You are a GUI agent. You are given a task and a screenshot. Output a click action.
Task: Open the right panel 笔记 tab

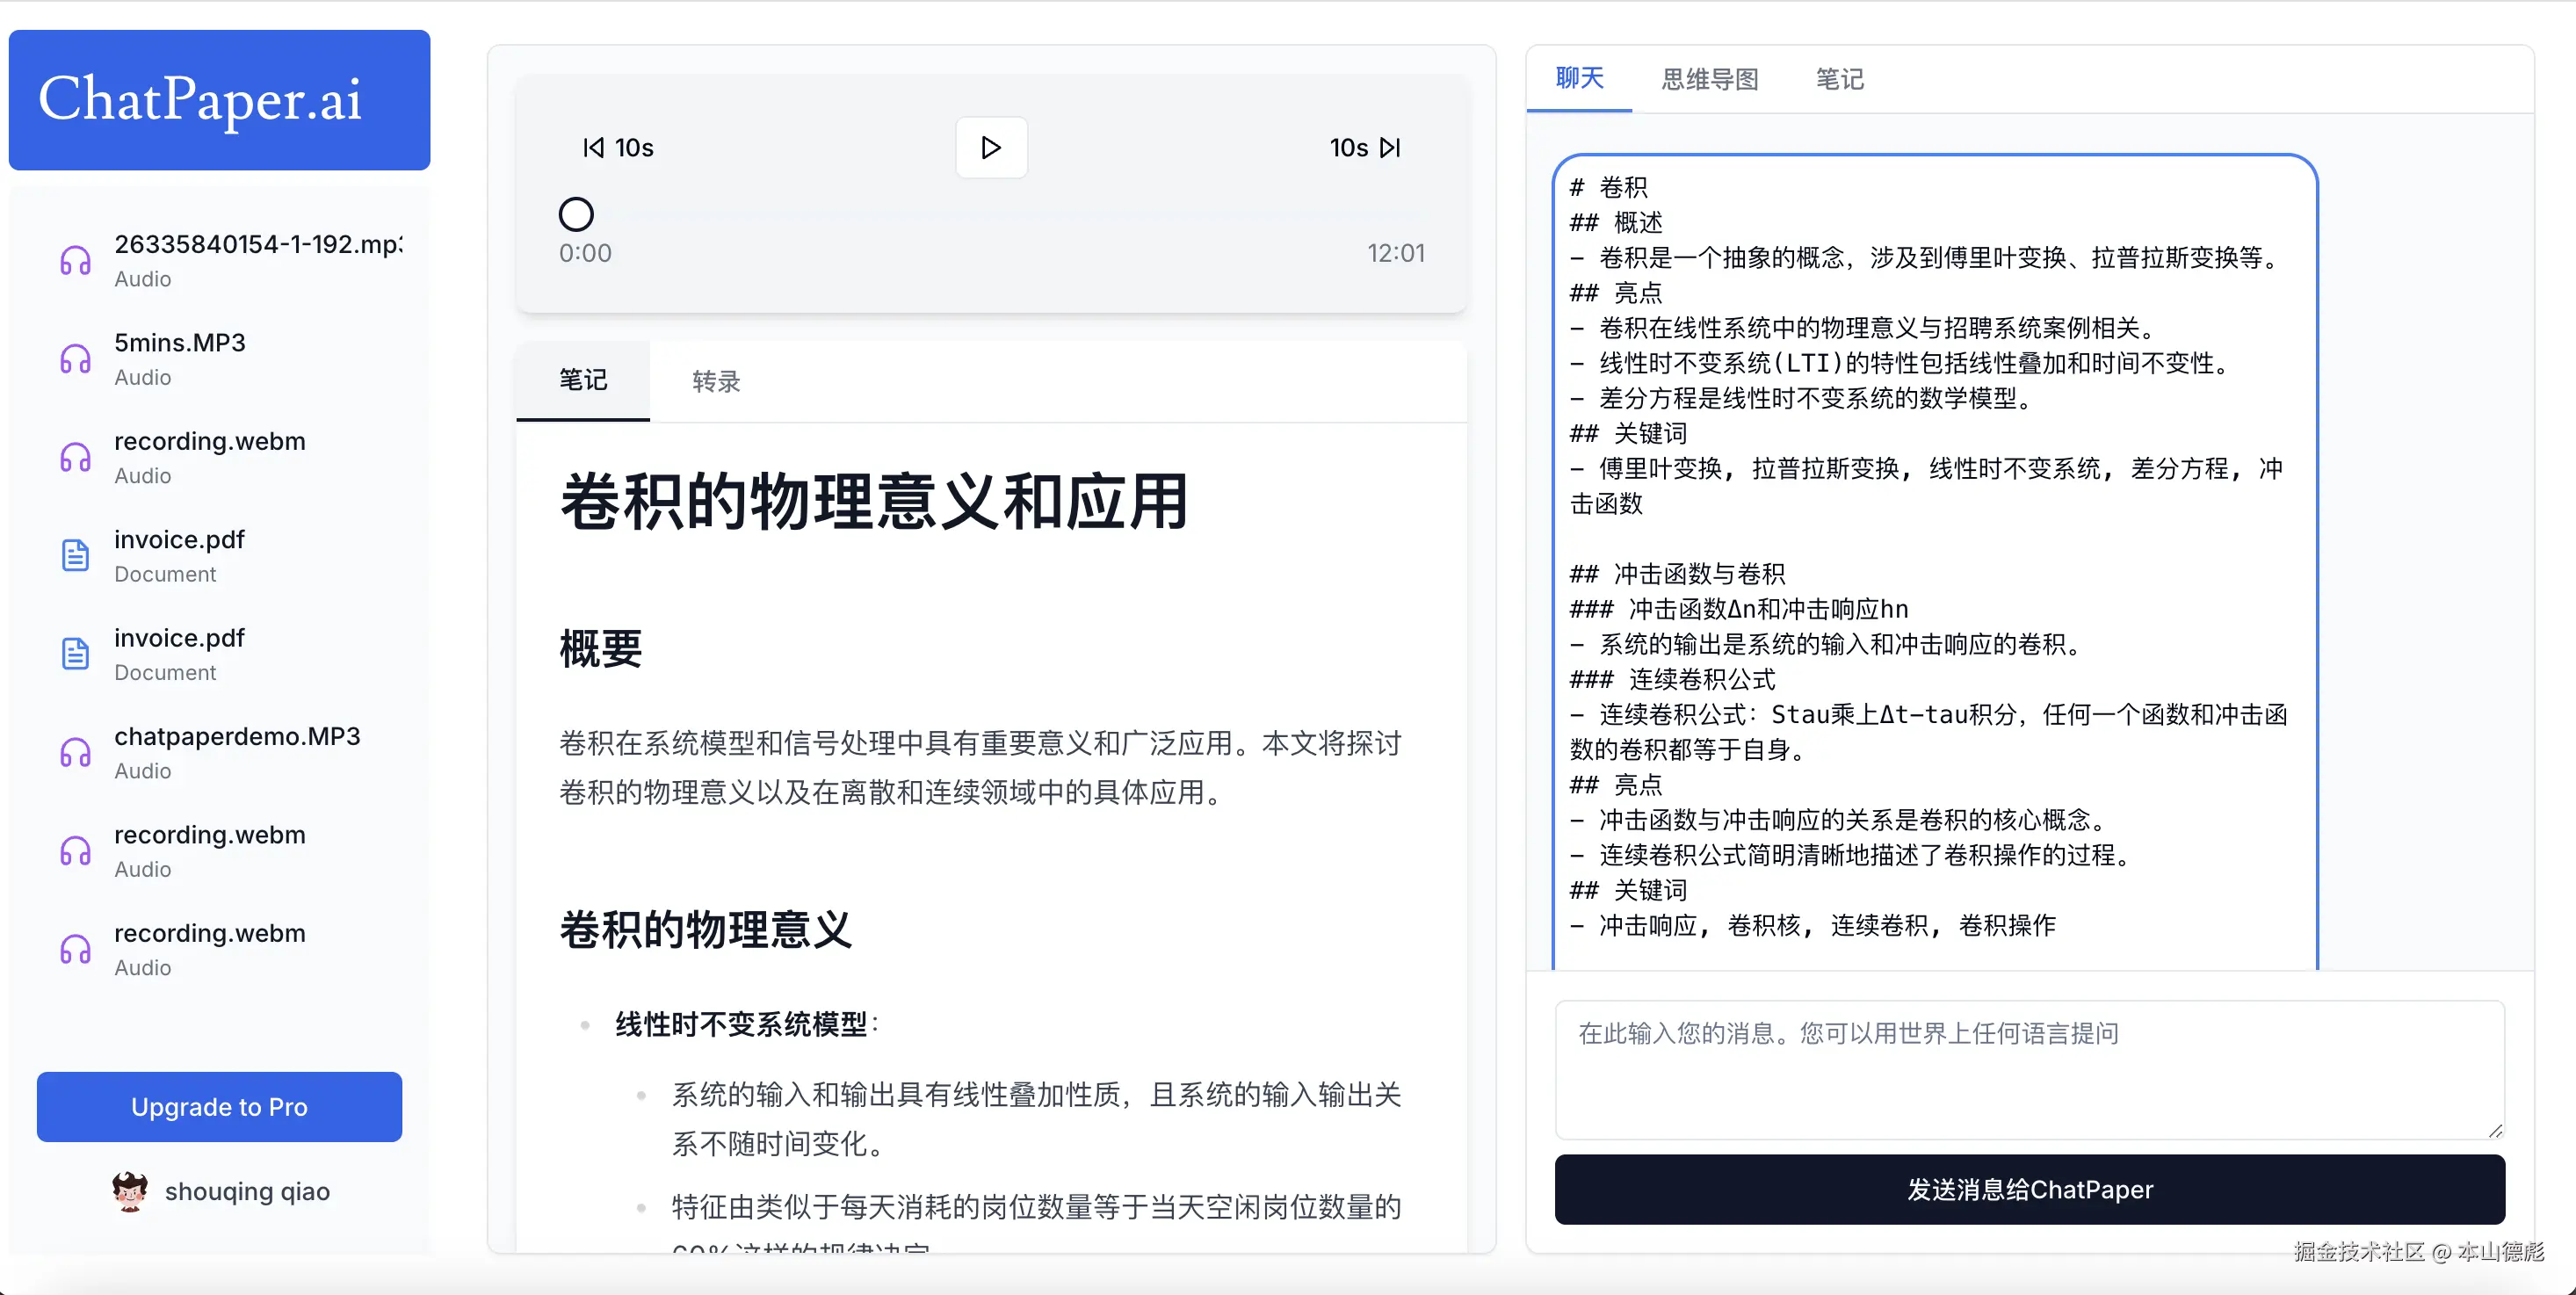tap(1839, 79)
